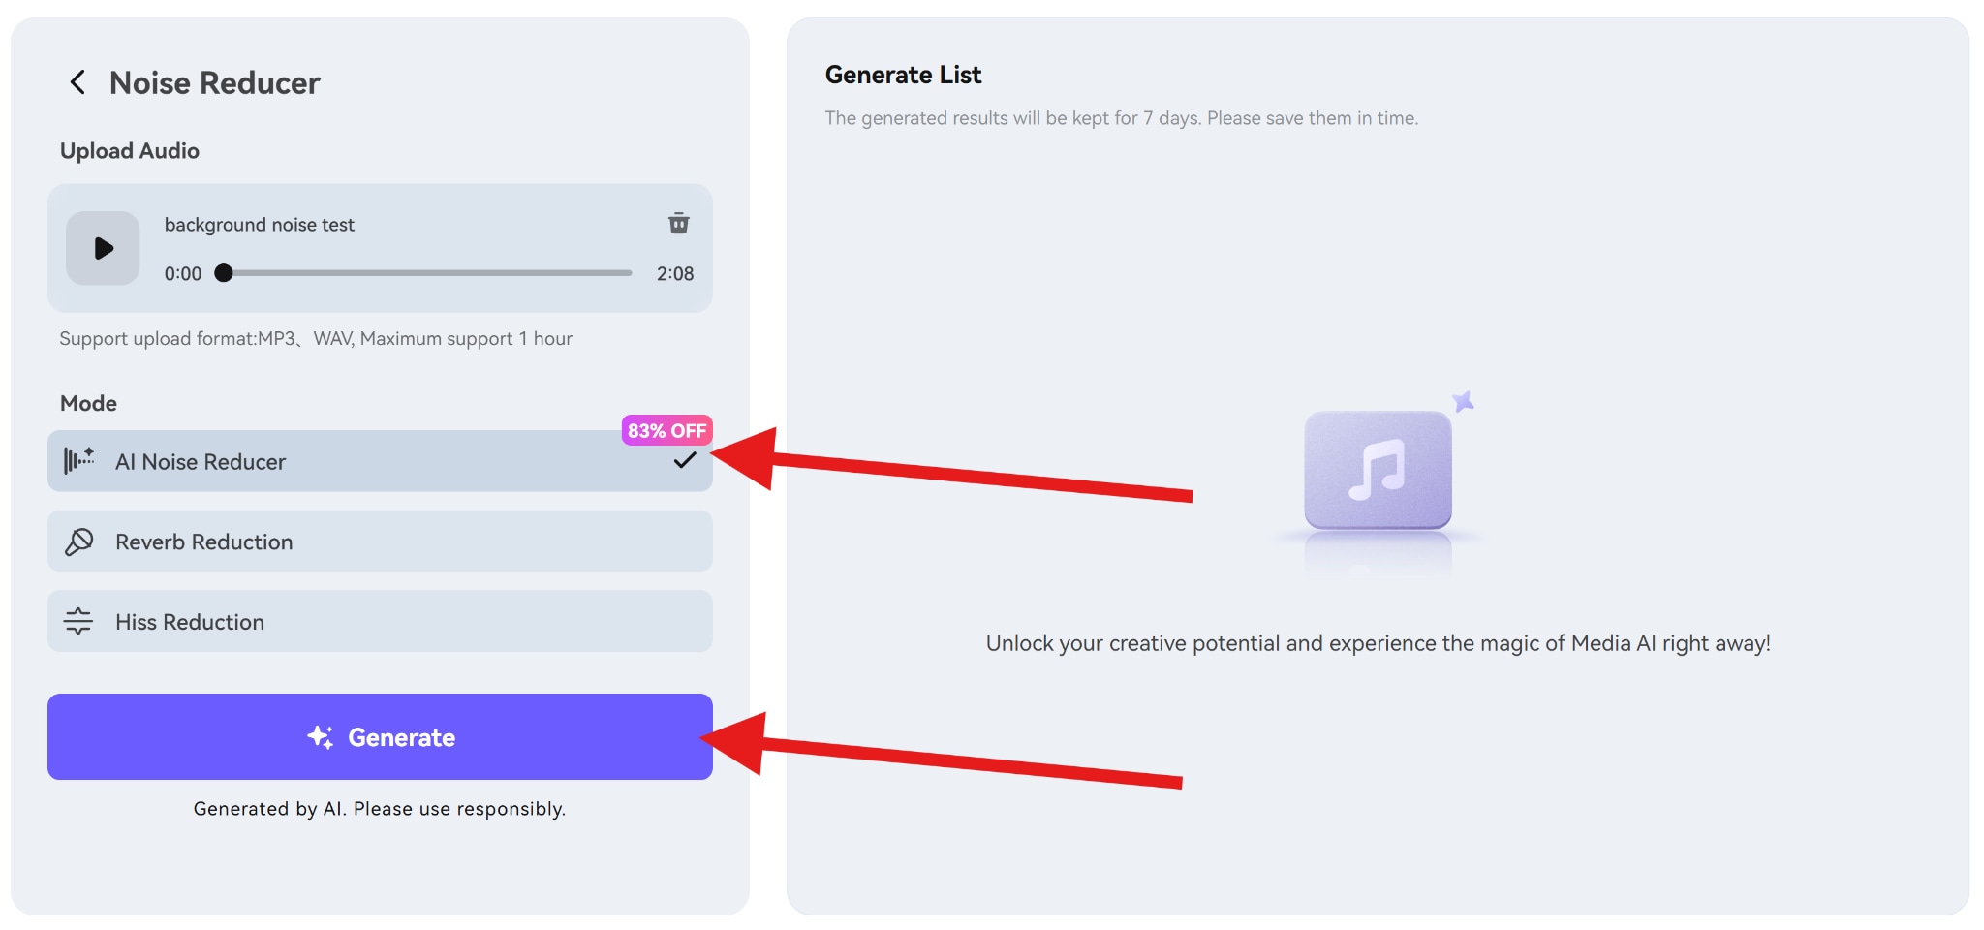Select the AI Noise Reducer mode
Screen dimensions: 1984x930
[x=380, y=461]
